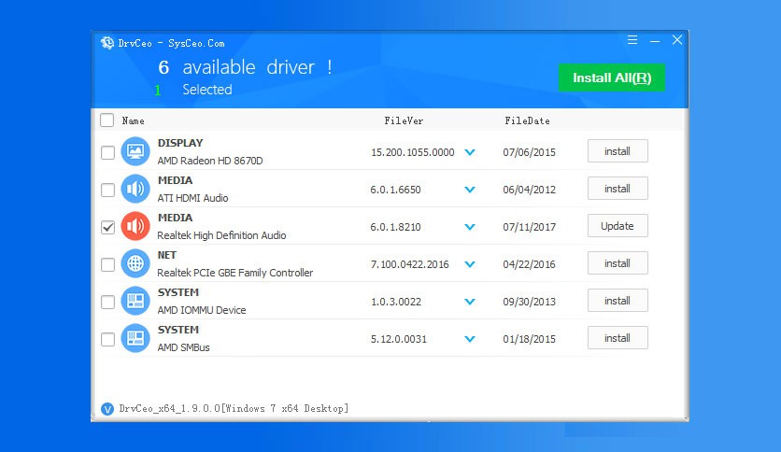Click the version number 7.100.0422.2016
This screenshot has height=452, width=781.
(409, 264)
